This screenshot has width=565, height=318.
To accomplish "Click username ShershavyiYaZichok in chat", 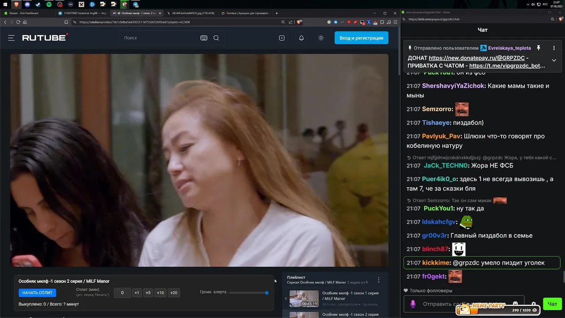I will click(x=453, y=86).
